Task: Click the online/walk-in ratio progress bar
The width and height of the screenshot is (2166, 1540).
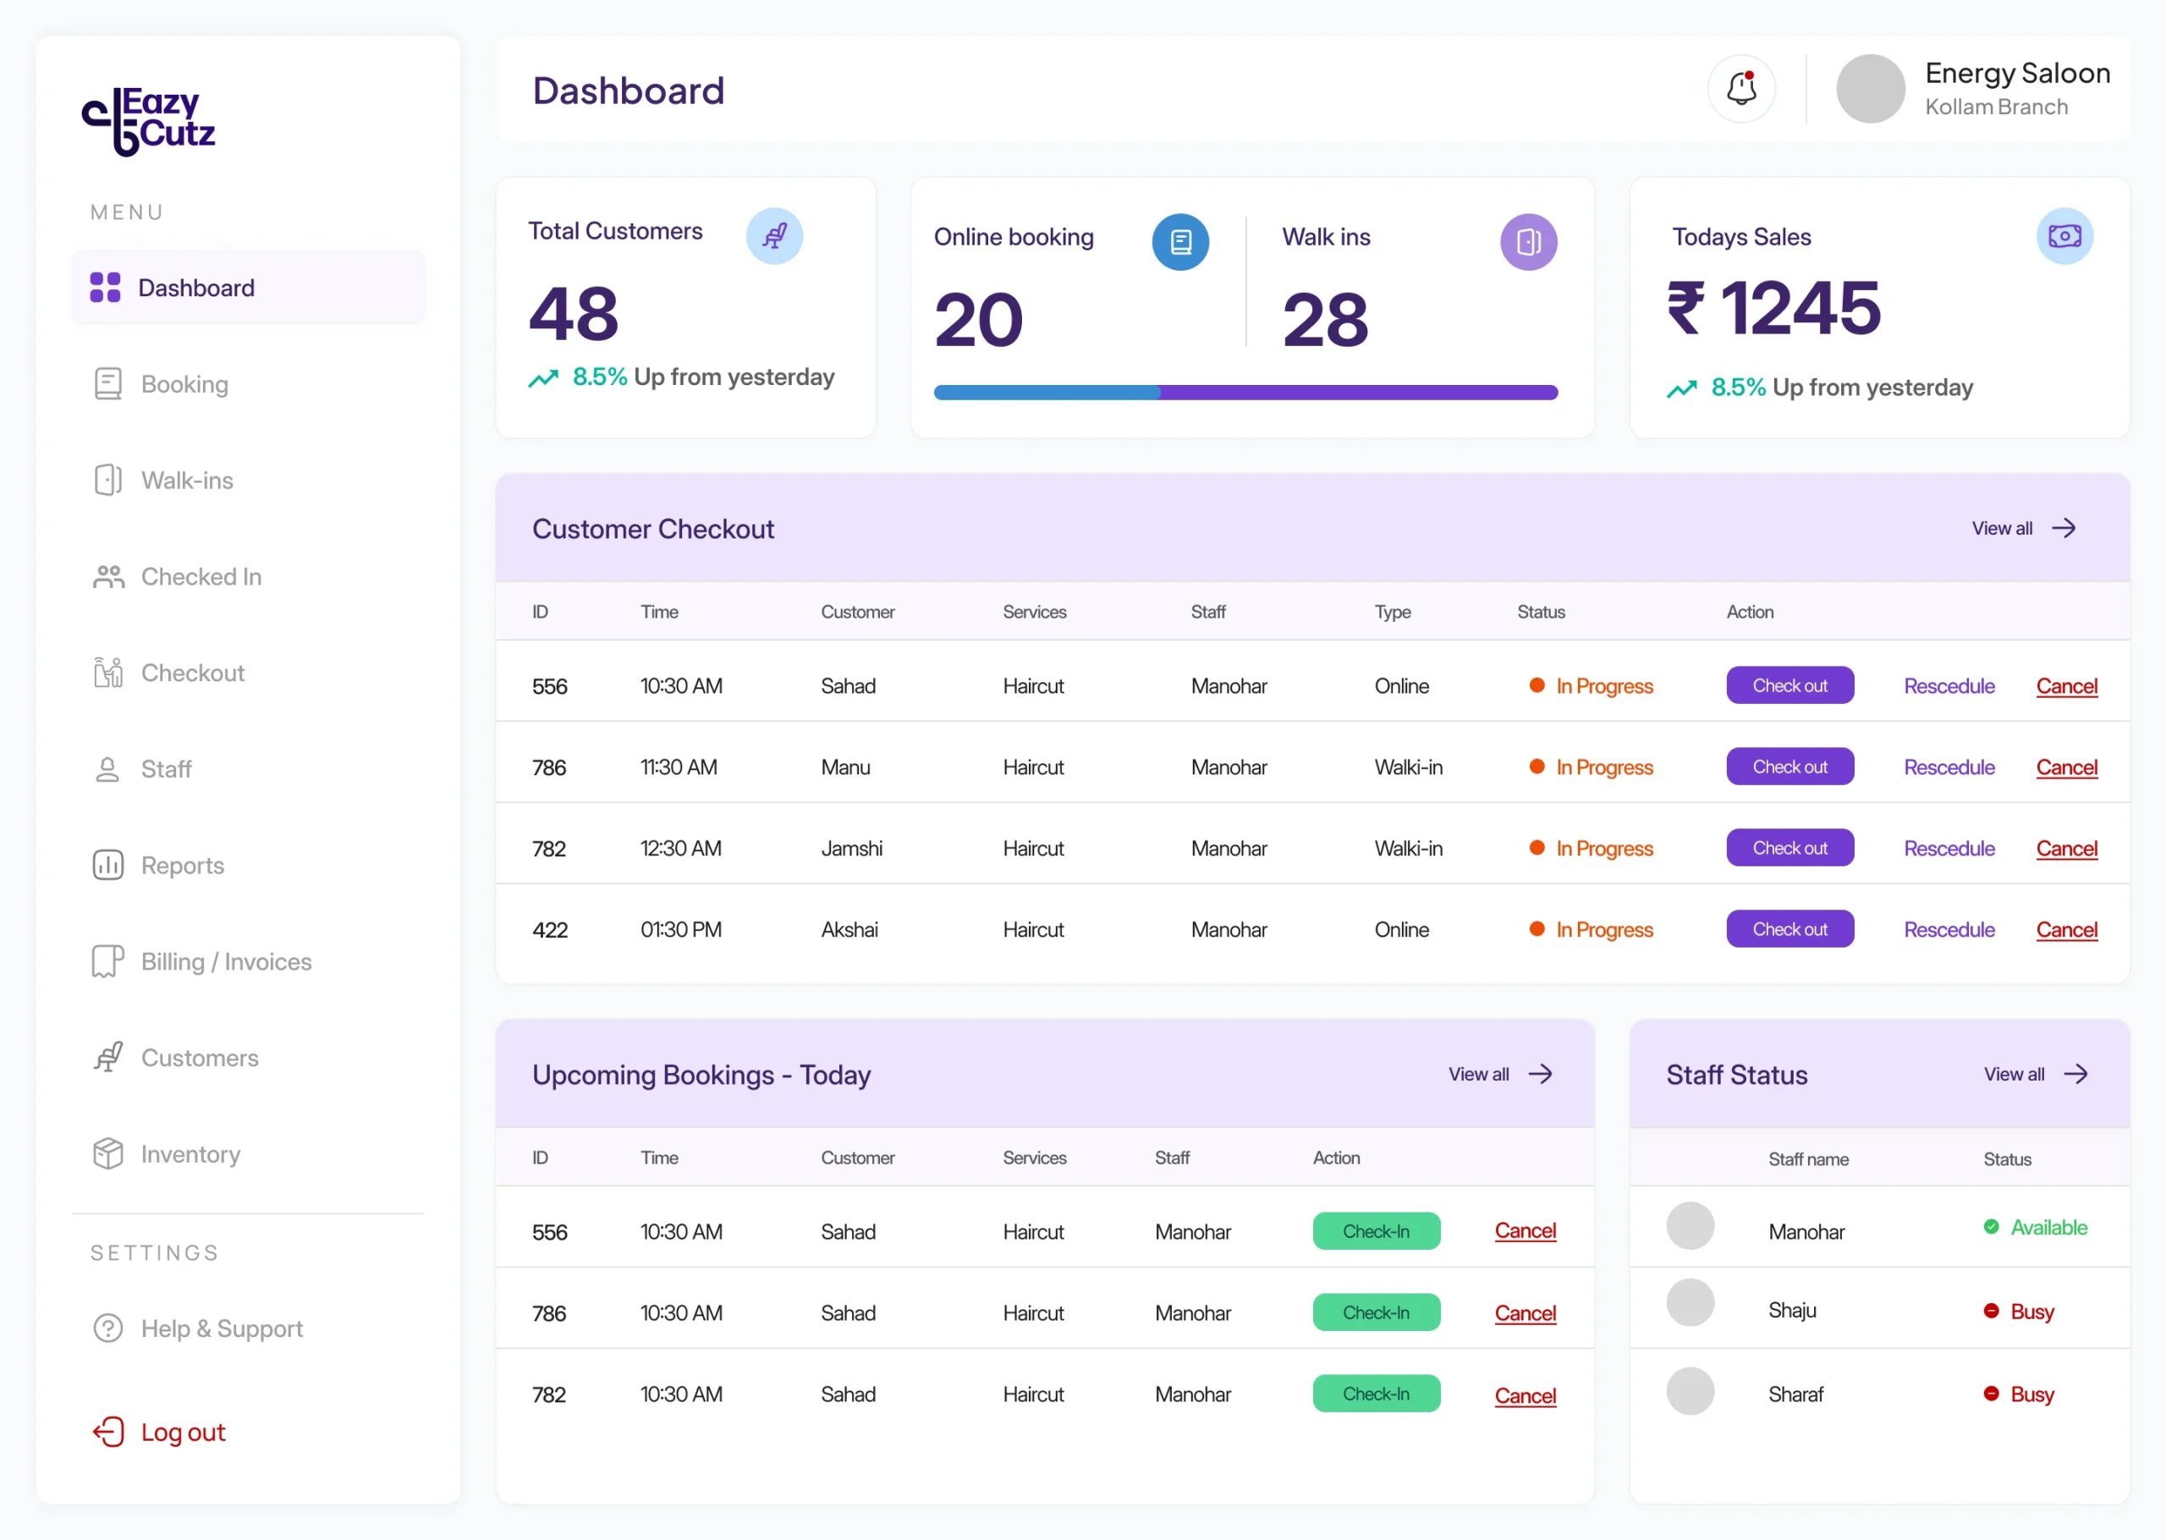Action: [x=1245, y=393]
